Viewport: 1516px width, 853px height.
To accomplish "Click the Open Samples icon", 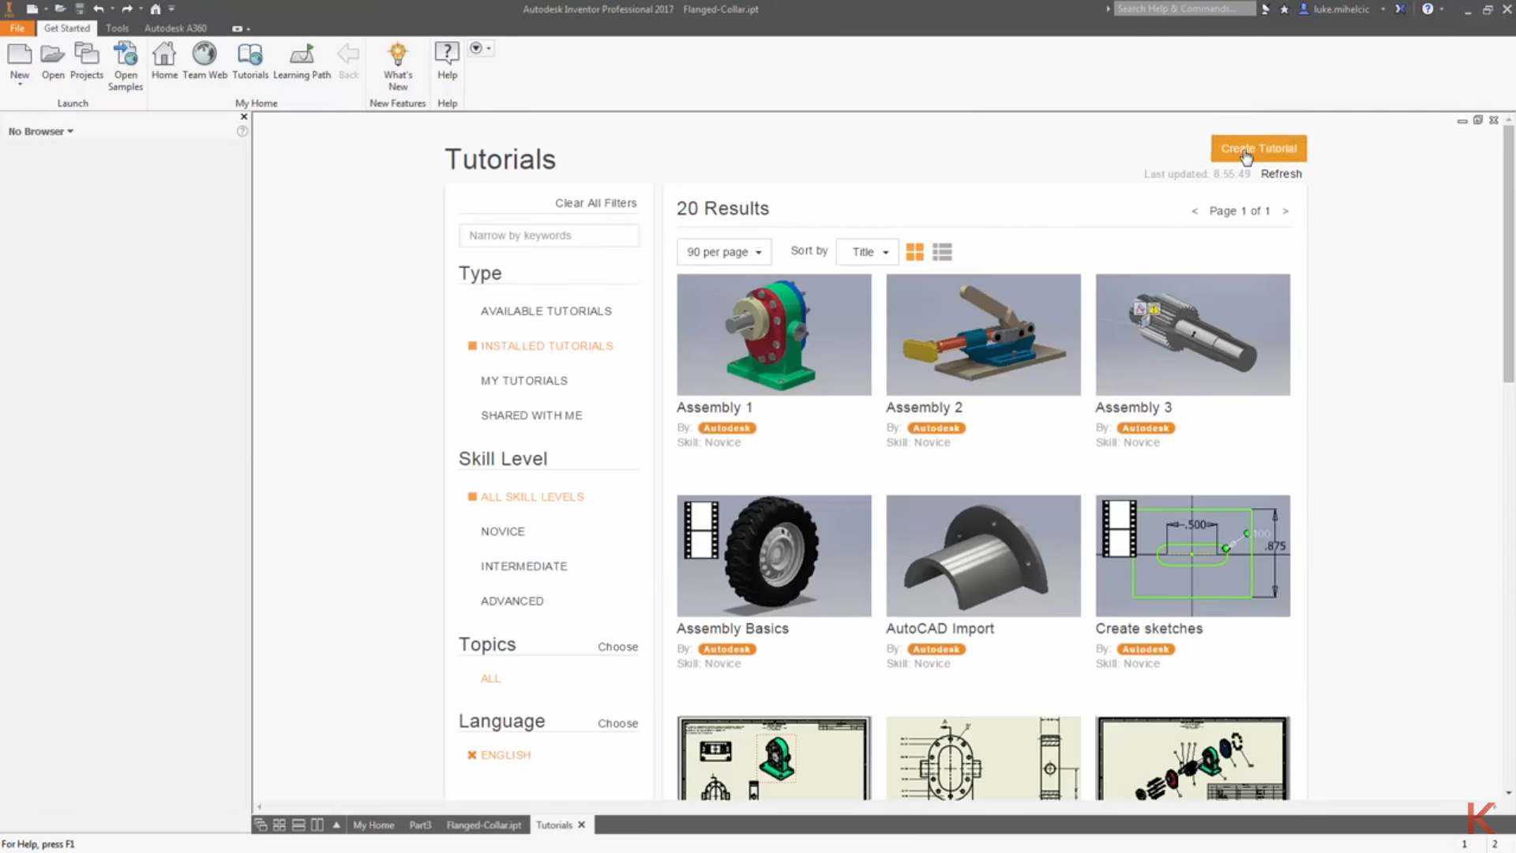I will (125, 54).
